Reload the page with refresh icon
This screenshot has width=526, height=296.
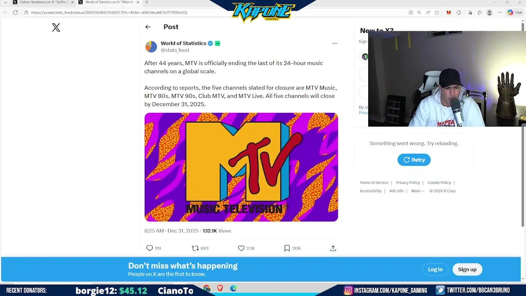pyautogui.click(x=15, y=12)
